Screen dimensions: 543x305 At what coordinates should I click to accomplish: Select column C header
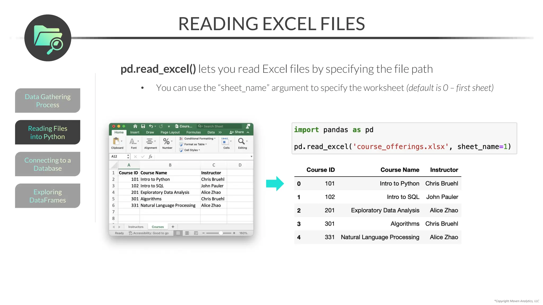(x=214, y=165)
